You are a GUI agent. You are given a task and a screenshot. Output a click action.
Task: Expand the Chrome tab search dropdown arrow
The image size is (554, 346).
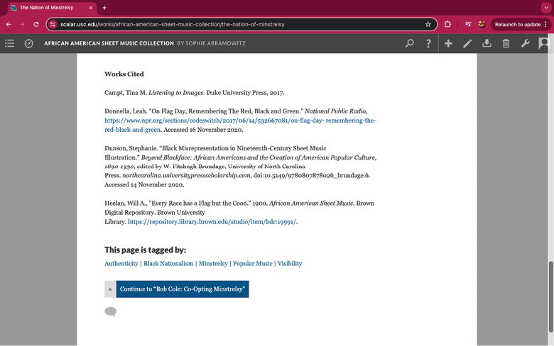(x=545, y=8)
